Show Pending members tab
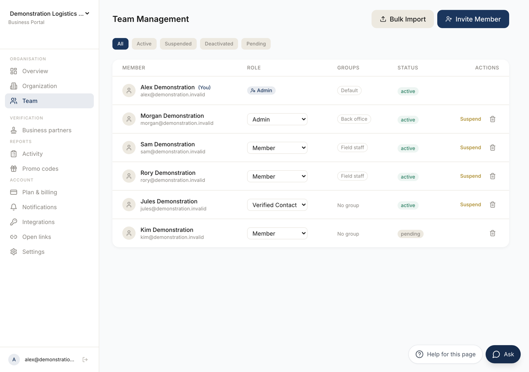529x372 pixels. pyautogui.click(x=256, y=44)
